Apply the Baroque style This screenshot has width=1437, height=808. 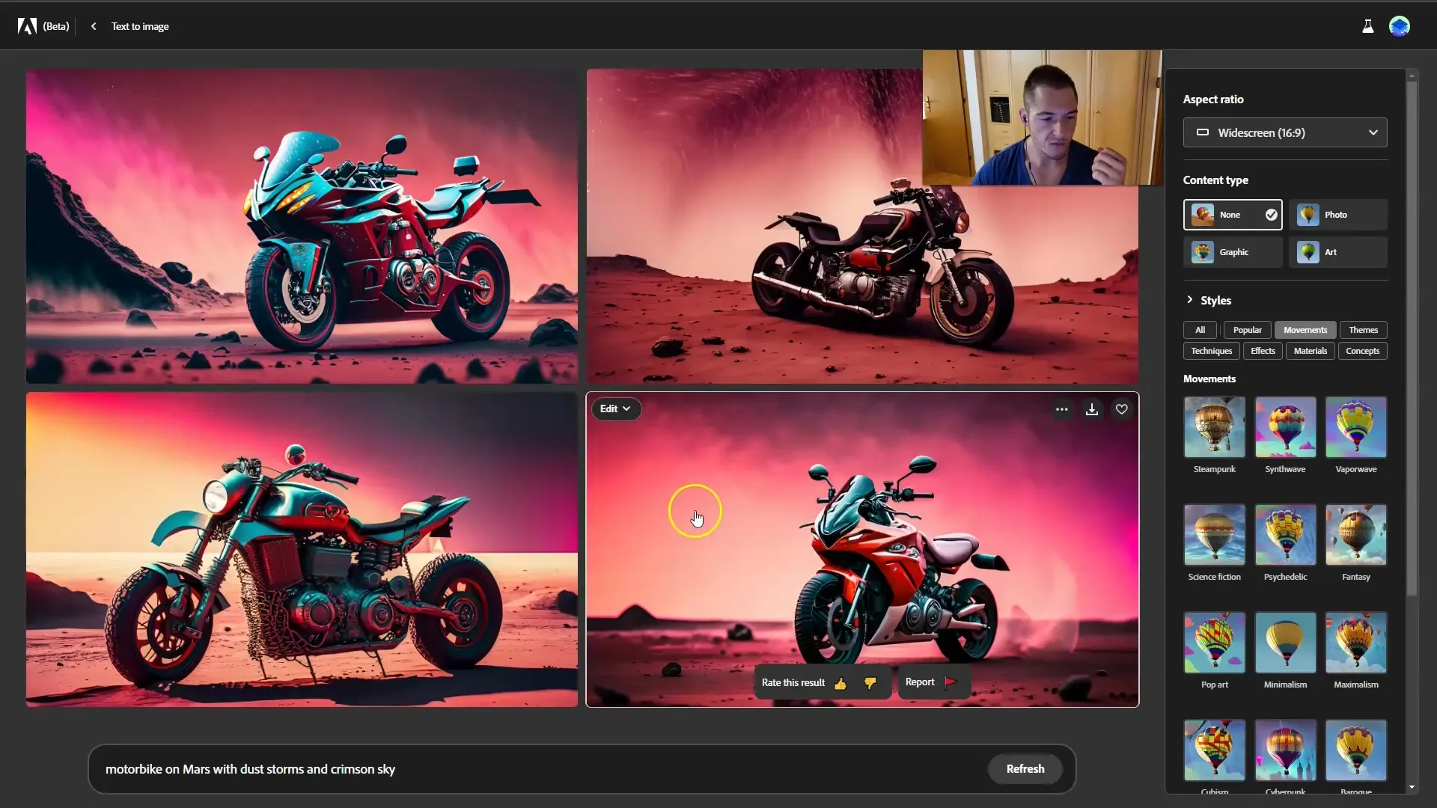pos(1355,750)
